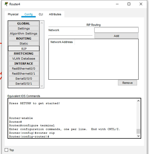This screenshot has height=154, width=149.
Task: Click the IOS commands scrollbar thumb
Action: (x=138, y=131)
